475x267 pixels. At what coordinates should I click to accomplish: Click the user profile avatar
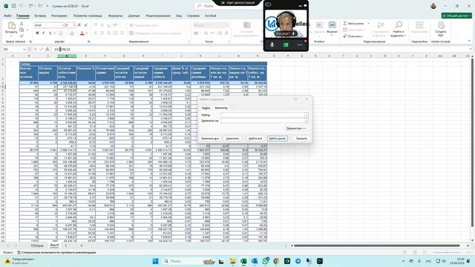[x=433, y=6]
